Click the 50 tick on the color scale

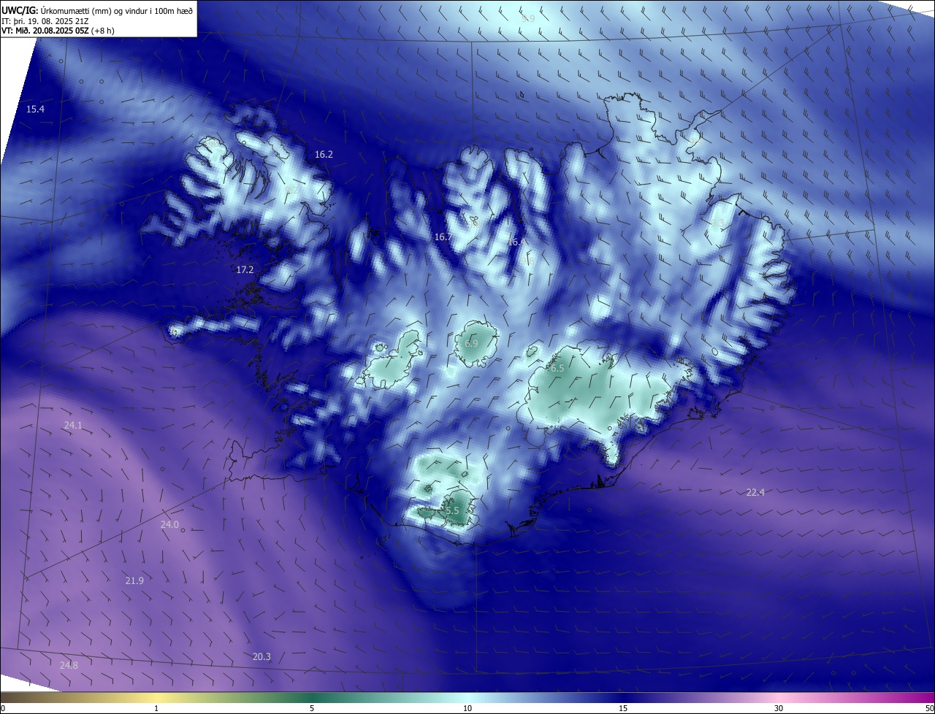click(x=929, y=709)
